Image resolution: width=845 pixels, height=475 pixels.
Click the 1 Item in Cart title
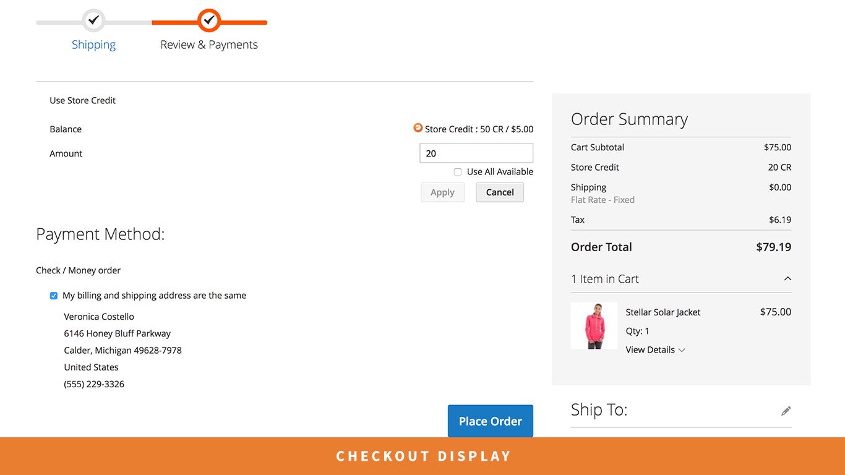[x=604, y=279]
